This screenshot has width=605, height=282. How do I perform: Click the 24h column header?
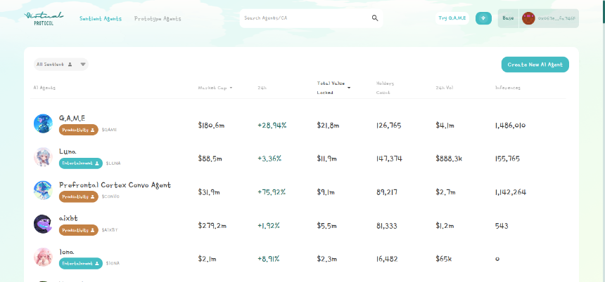tap(262, 88)
